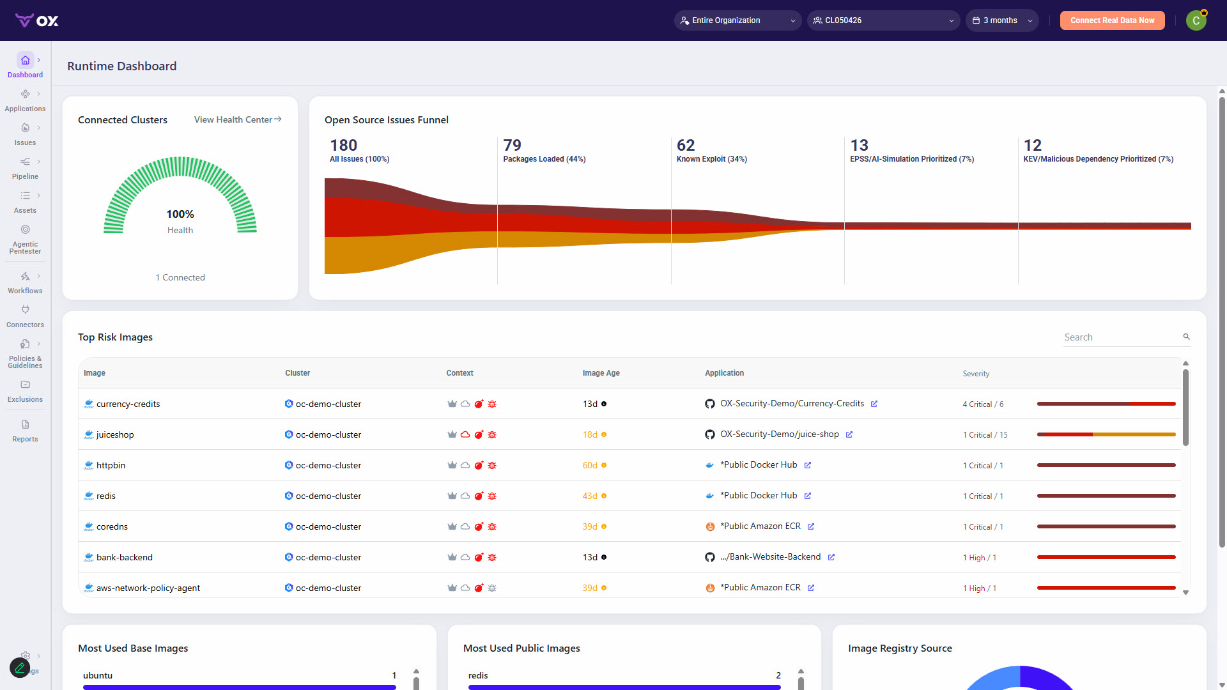The width and height of the screenshot is (1227, 690).
Task: Click the green pencil edit icon
Action: [x=20, y=668]
